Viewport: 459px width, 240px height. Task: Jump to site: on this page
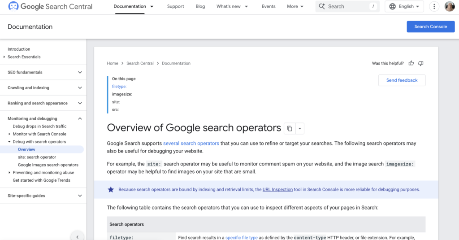click(116, 102)
